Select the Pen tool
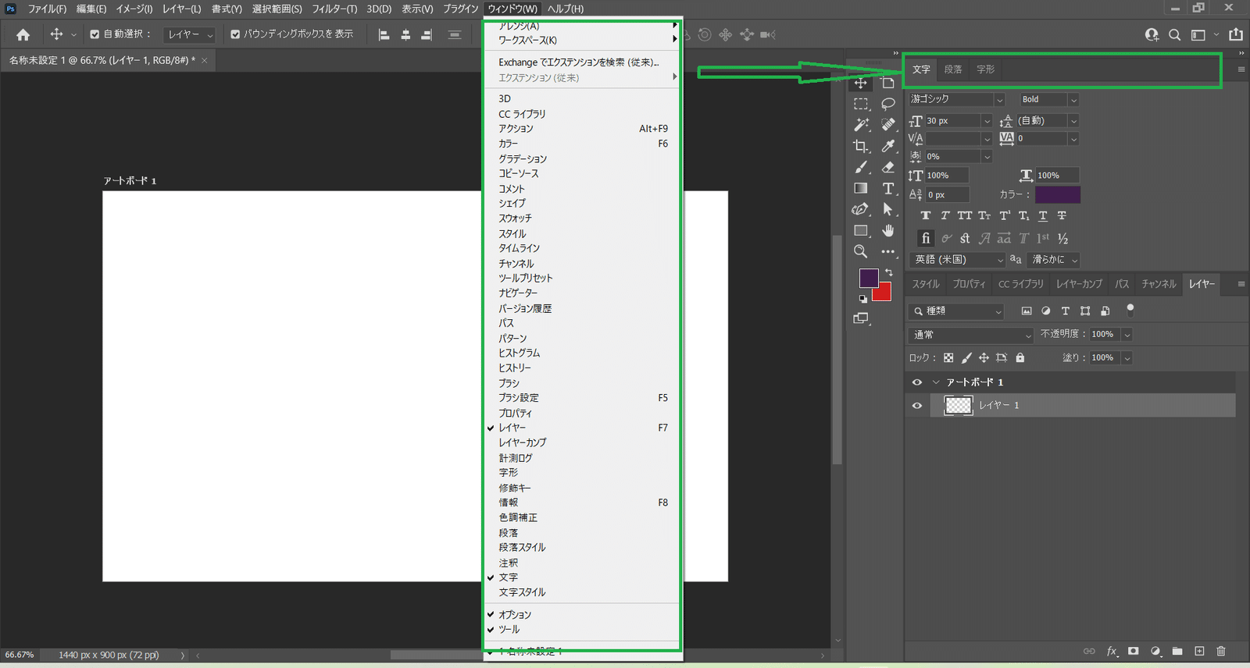The width and height of the screenshot is (1250, 668). [861, 209]
